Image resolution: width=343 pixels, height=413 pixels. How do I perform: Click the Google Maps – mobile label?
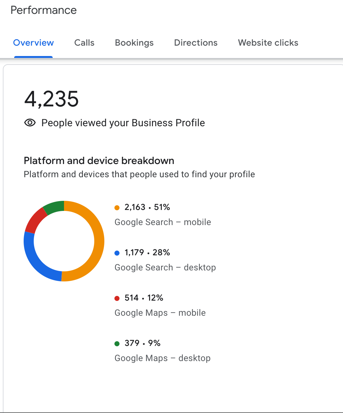(x=160, y=313)
